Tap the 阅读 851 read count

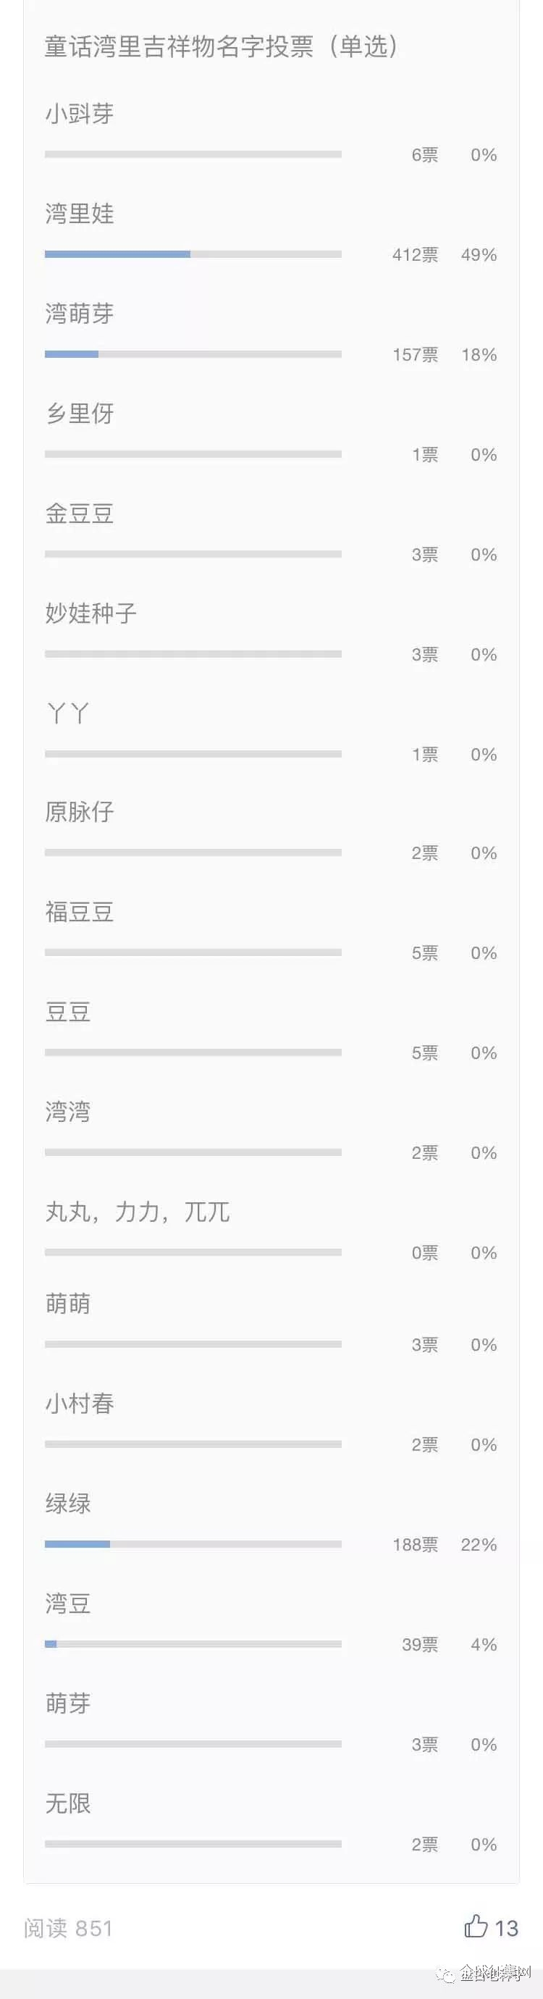pos(68,1927)
